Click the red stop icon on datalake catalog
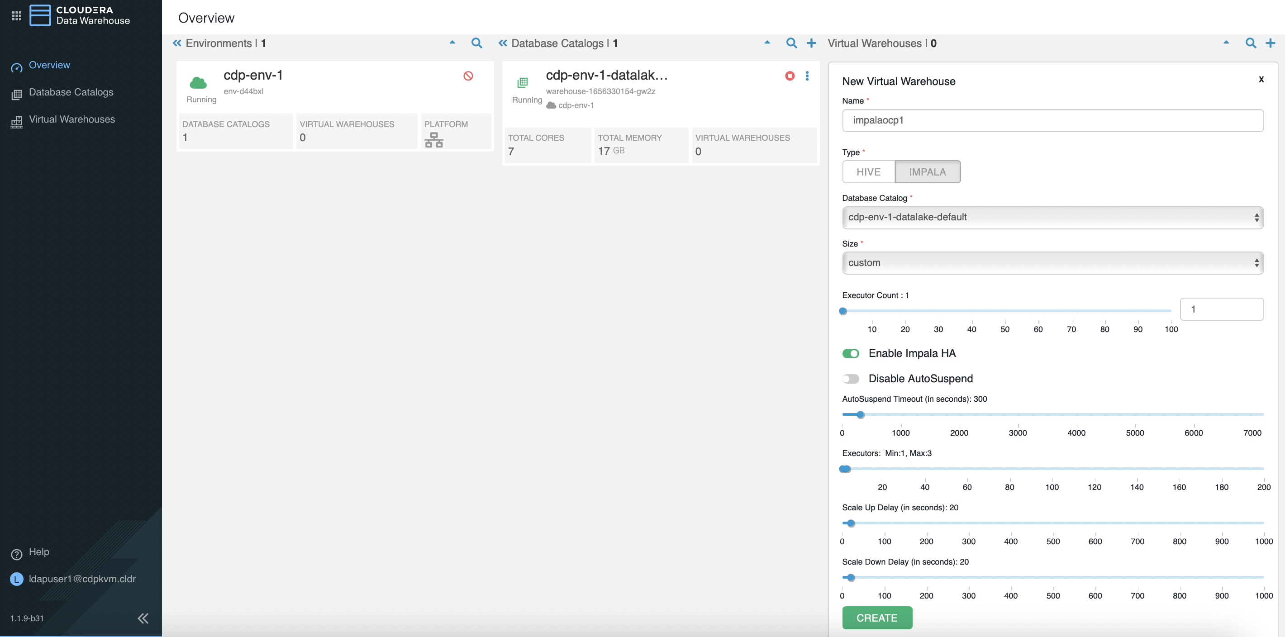Image resolution: width=1285 pixels, height=637 pixels. point(790,76)
